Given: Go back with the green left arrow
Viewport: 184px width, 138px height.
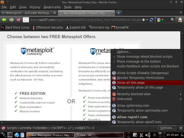Looking at the screenshot, I should coord(4,20).
